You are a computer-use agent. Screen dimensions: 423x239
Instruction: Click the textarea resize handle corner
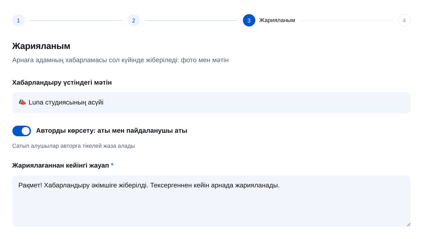pos(409,225)
